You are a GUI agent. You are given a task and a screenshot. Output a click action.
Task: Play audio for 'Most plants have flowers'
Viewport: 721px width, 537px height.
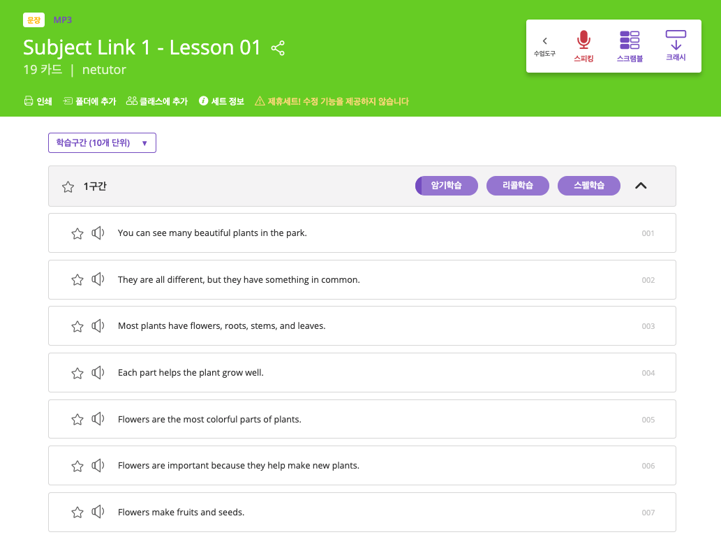tap(98, 326)
